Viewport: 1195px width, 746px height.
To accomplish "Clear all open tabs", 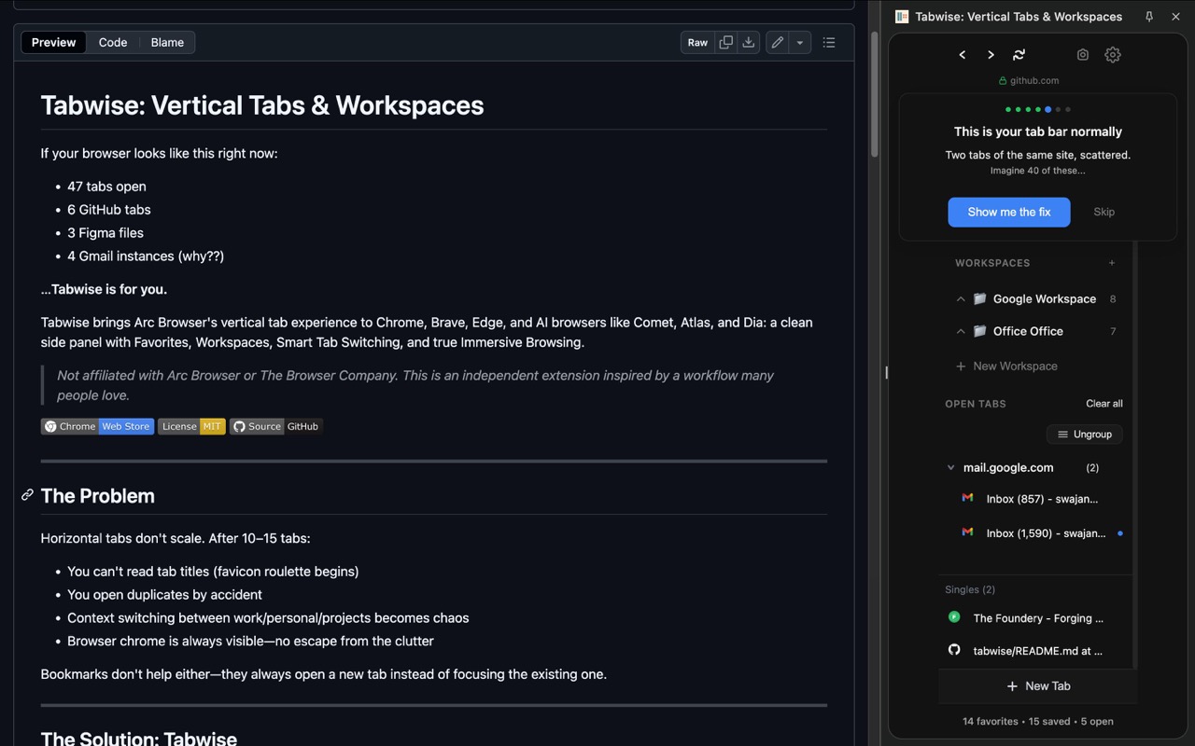I will pyautogui.click(x=1104, y=404).
